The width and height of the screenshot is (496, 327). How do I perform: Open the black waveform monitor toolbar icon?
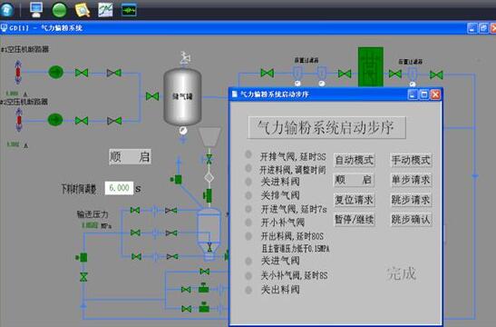point(129,10)
